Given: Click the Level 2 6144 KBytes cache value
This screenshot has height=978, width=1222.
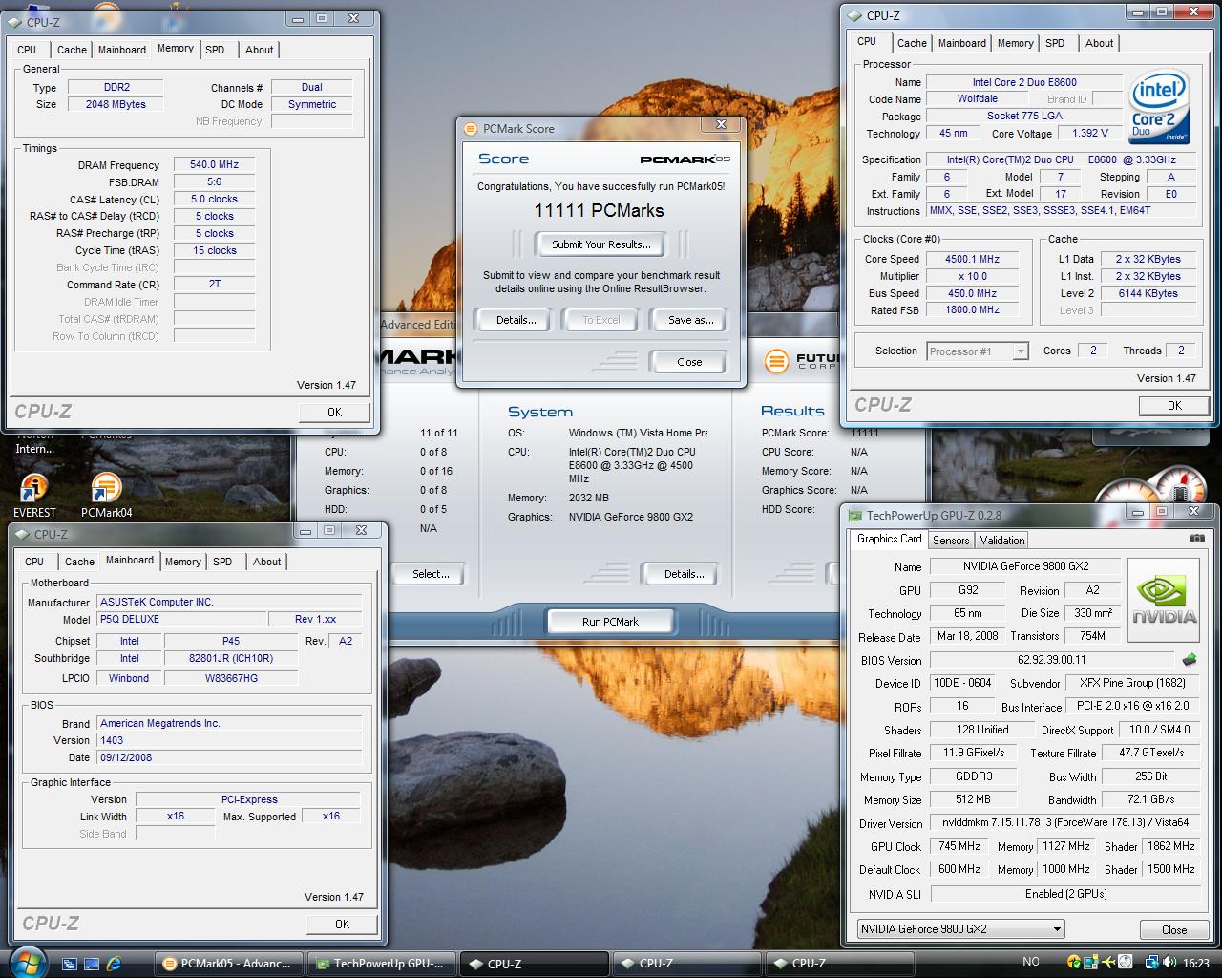Looking at the screenshot, I should 1148,293.
